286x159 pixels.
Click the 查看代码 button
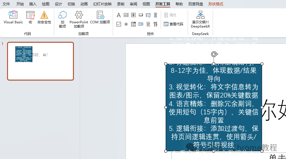coord(174,24)
